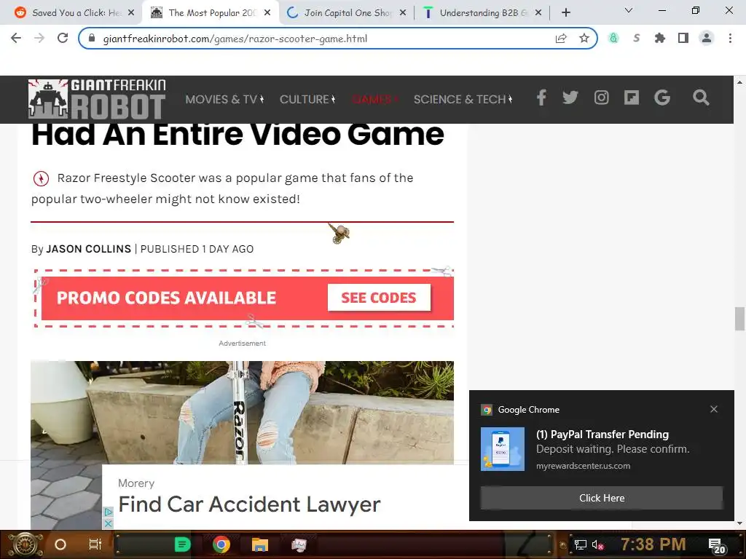The image size is (746, 559).
Task: Open the site search magnifier
Action: [701, 98]
